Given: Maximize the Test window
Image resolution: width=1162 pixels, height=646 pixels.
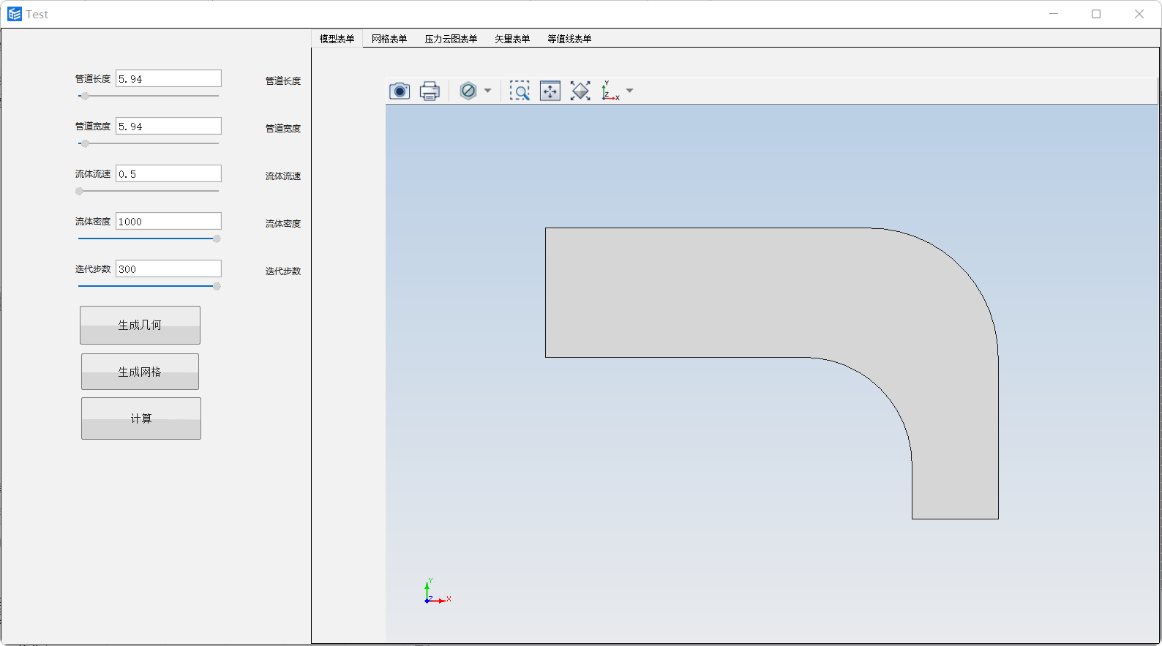Looking at the screenshot, I should pos(1096,14).
